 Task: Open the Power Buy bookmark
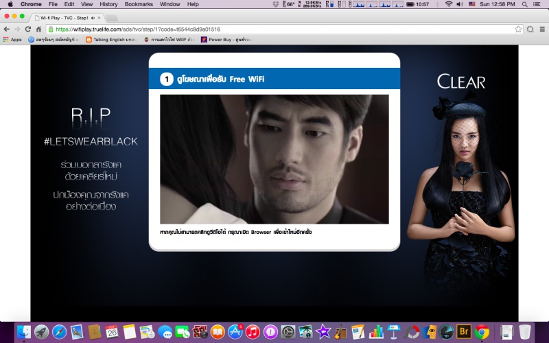tap(226, 40)
